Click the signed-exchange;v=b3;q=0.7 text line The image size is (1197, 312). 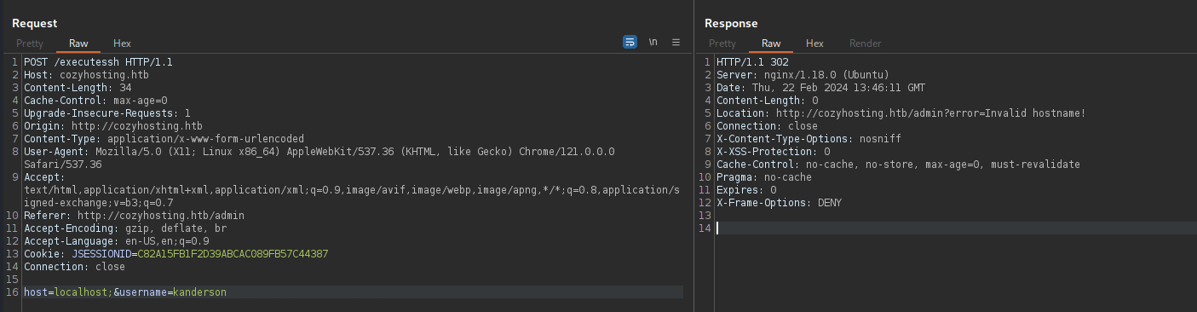(98, 203)
